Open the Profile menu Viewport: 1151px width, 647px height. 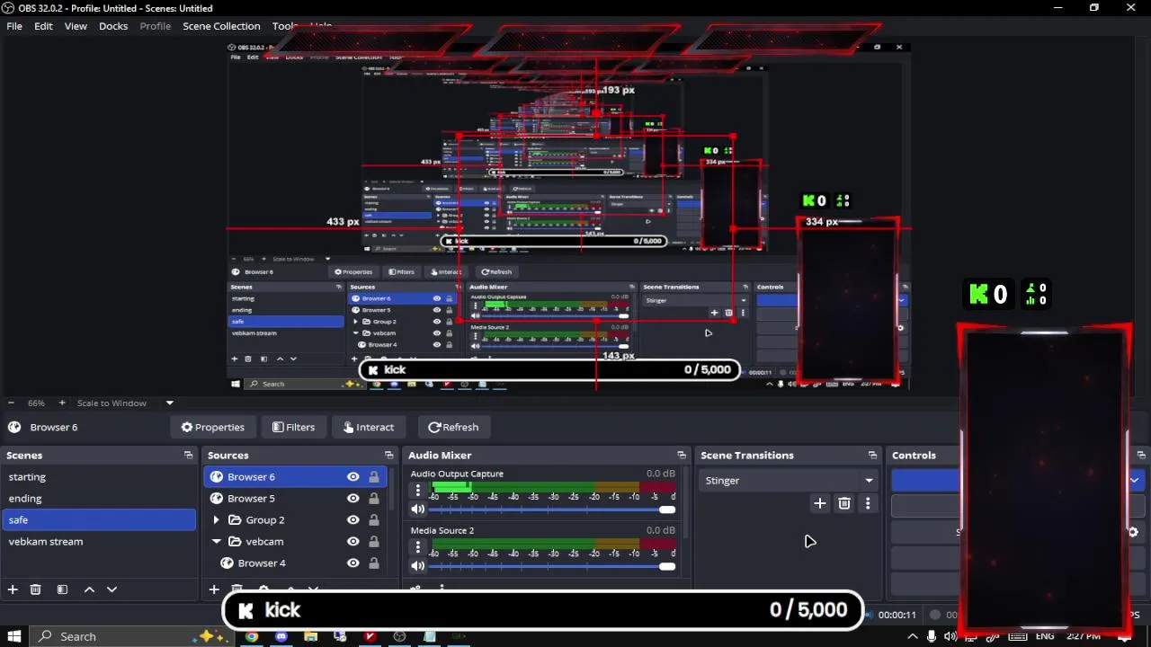tap(155, 26)
